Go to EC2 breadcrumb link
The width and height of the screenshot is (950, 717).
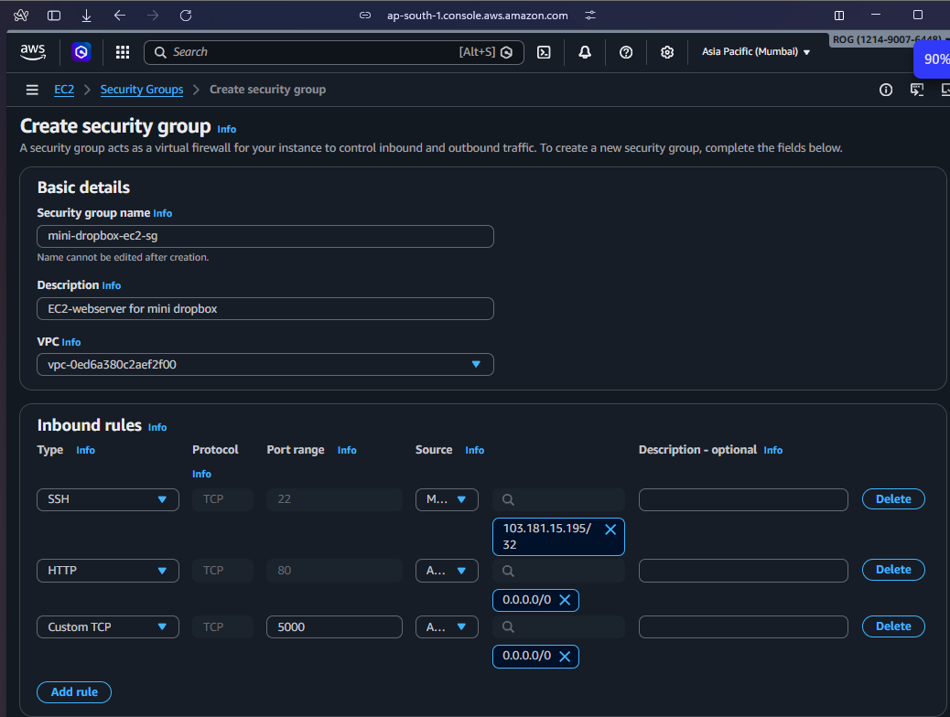64,90
